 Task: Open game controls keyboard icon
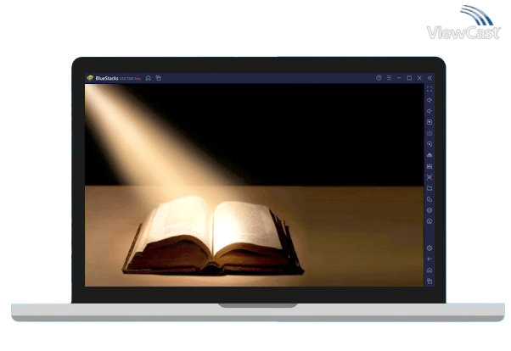point(430,133)
